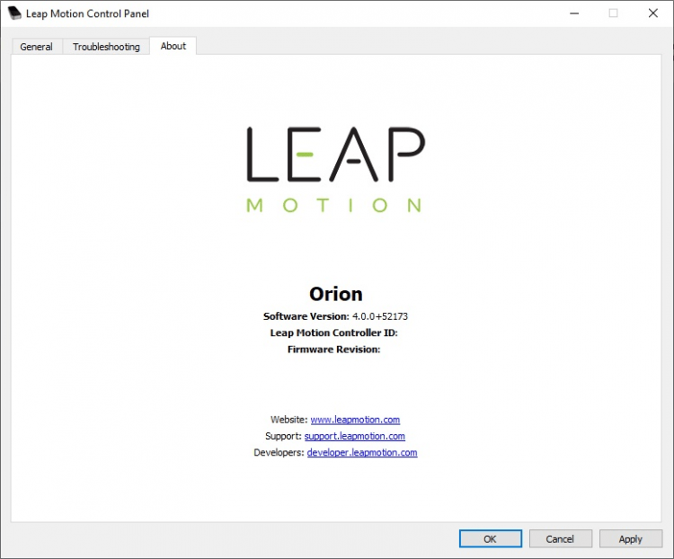Visit support.leapmotion.com link
Viewport: 674px width, 559px height.
pyautogui.click(x=355, y=436)
